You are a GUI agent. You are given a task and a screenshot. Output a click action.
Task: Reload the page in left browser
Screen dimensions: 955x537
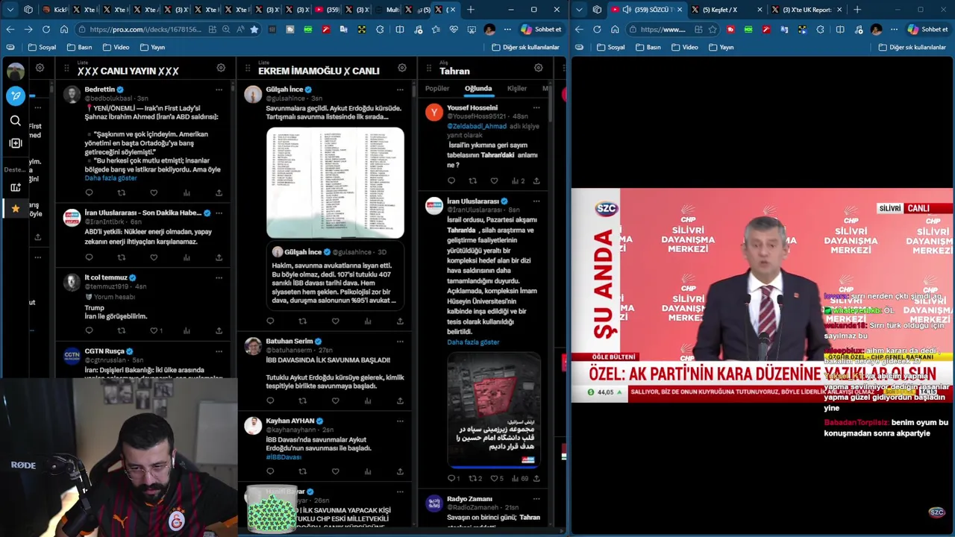(46, 29)
